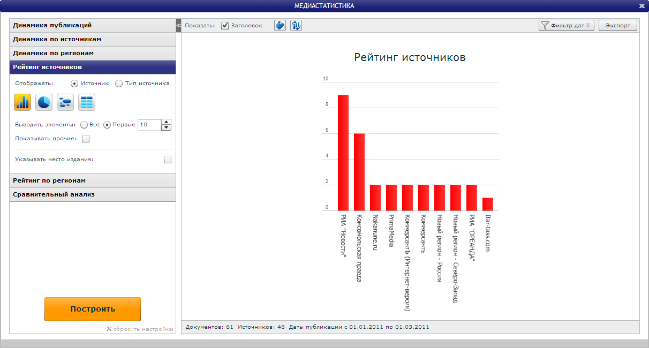Expand the Рейтинг по регионам section
This screenshot has width=649, height=348.
click(93, 180)
